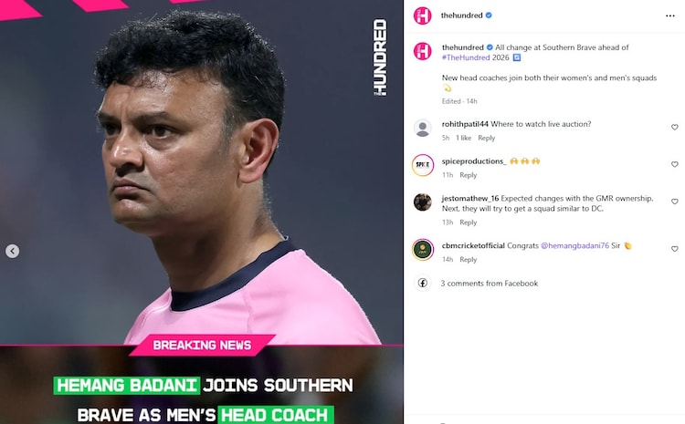685x424 pixels.
Task: Open the @hemangbadani76 mention link
Action: point(574,245)
